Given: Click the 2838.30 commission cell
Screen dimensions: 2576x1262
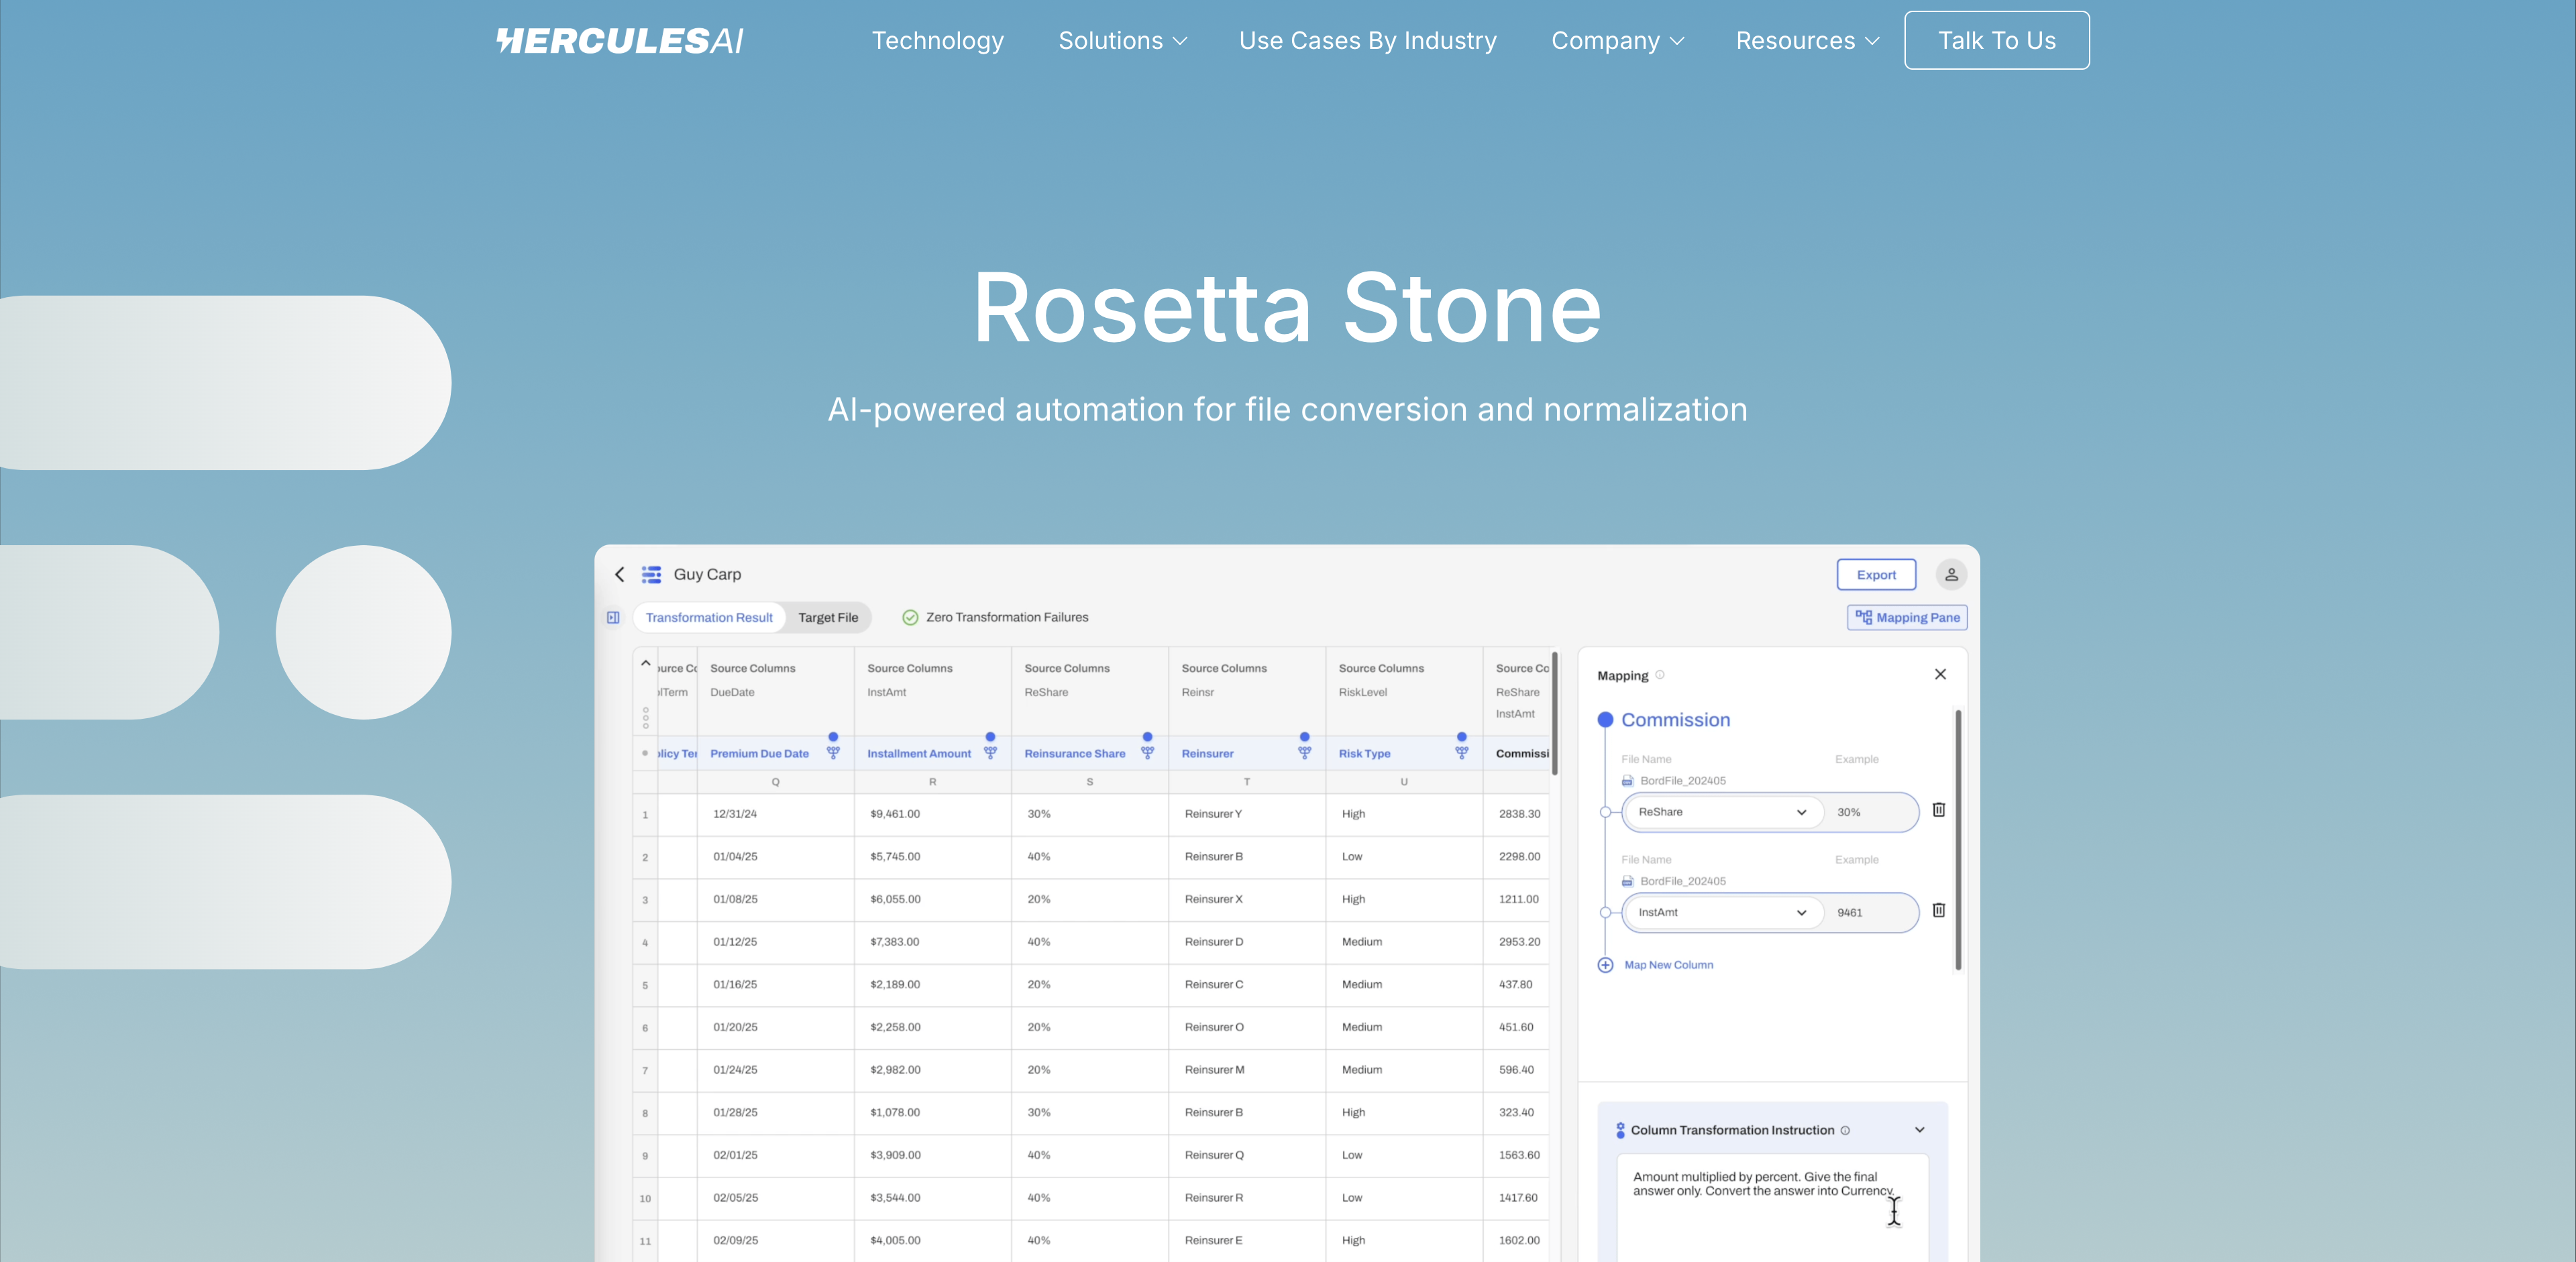Looking at the screenshot, I should click(1516, 814).
